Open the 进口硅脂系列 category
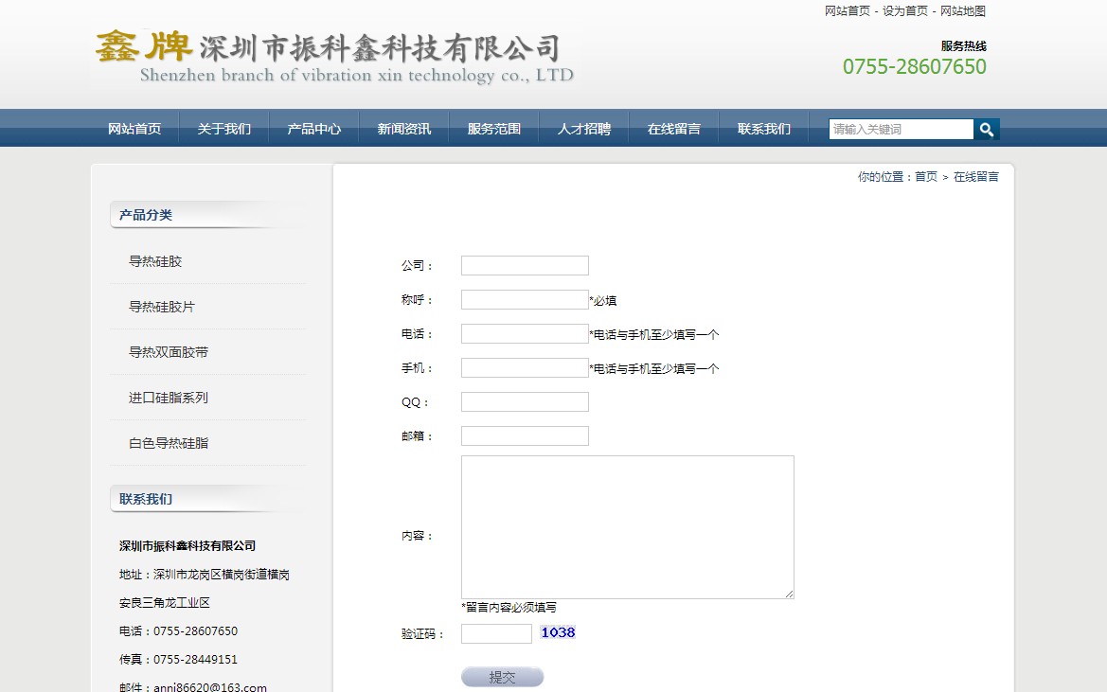 [x=168, y=398]
